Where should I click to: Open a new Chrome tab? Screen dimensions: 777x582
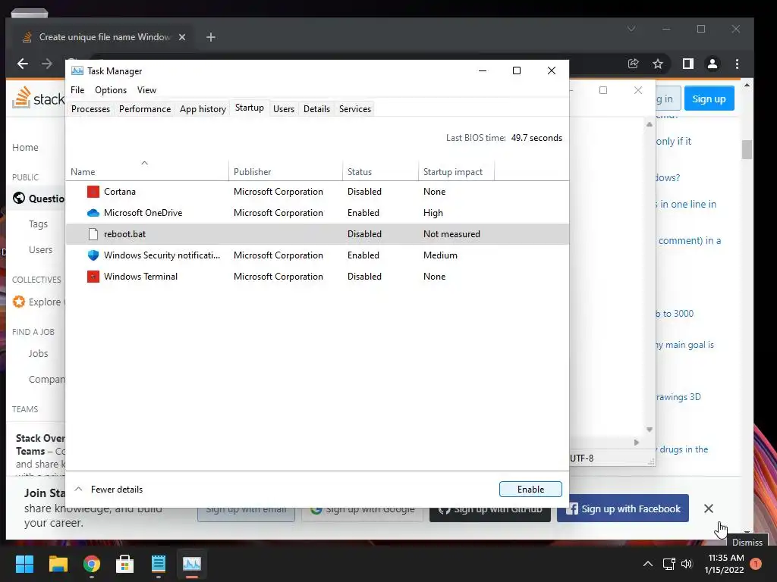click(x=211, y=37)
